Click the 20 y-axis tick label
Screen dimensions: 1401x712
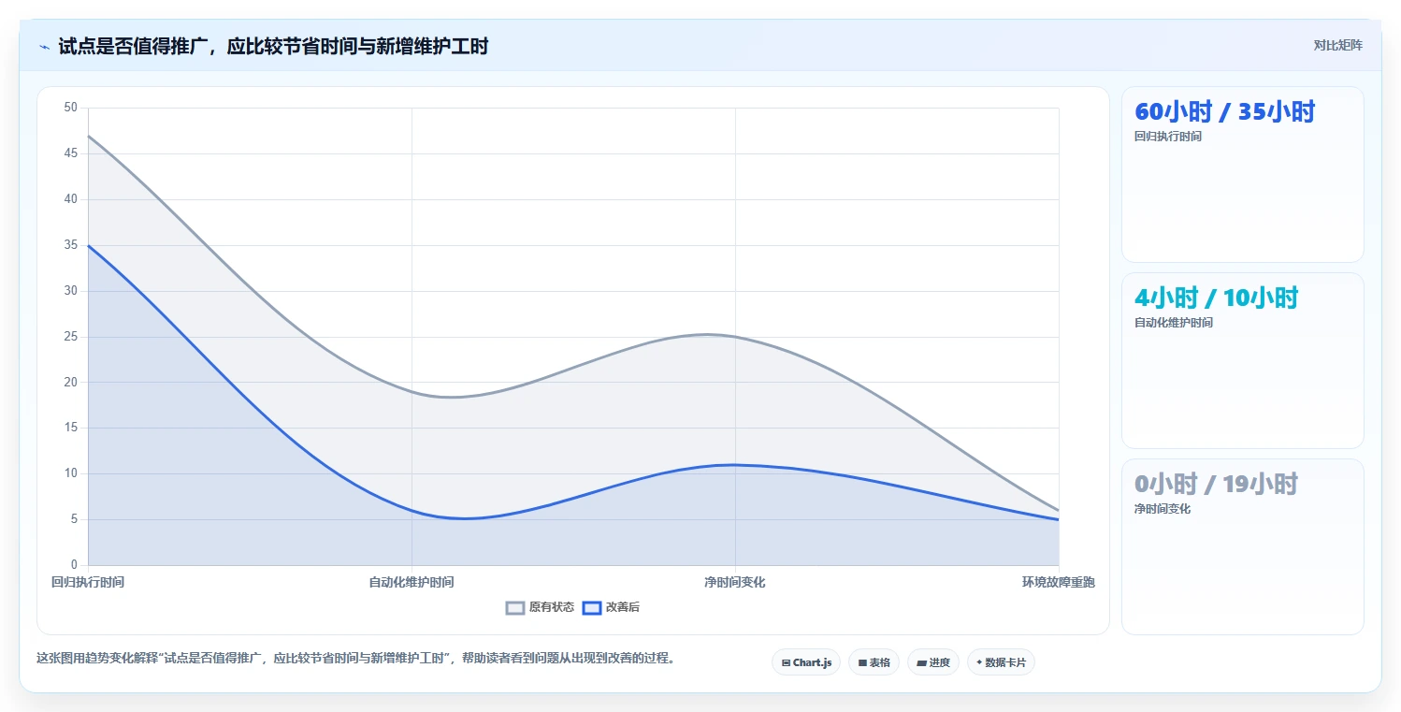coord(71,382)
